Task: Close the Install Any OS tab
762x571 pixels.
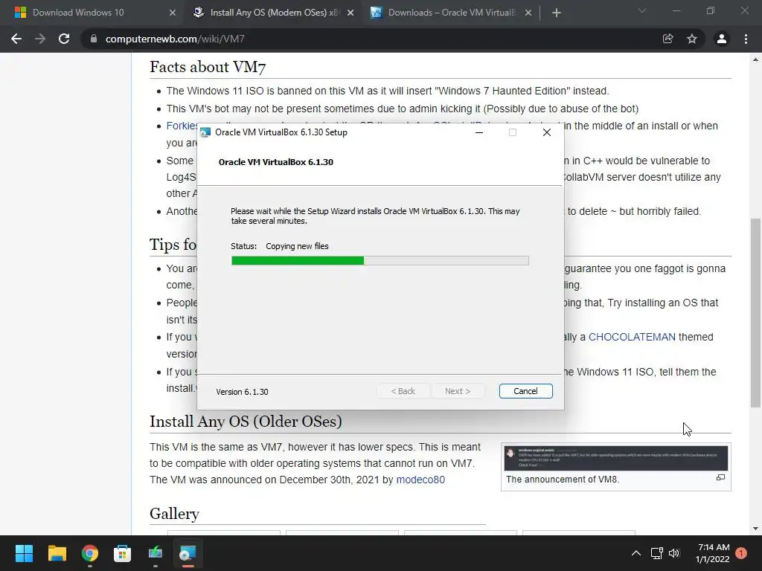Action: pyautogui.click(x=350, y=13)
